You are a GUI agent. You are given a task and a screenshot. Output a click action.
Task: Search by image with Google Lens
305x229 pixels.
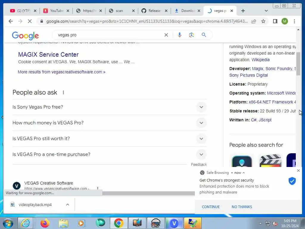[192, 35]
